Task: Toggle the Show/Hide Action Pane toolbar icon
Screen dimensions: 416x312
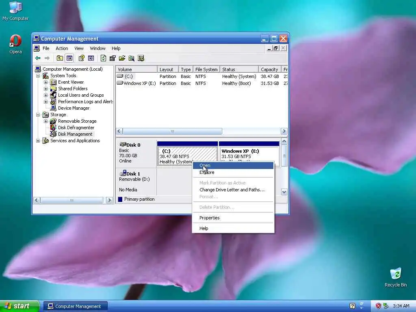Action: (91, 58)
